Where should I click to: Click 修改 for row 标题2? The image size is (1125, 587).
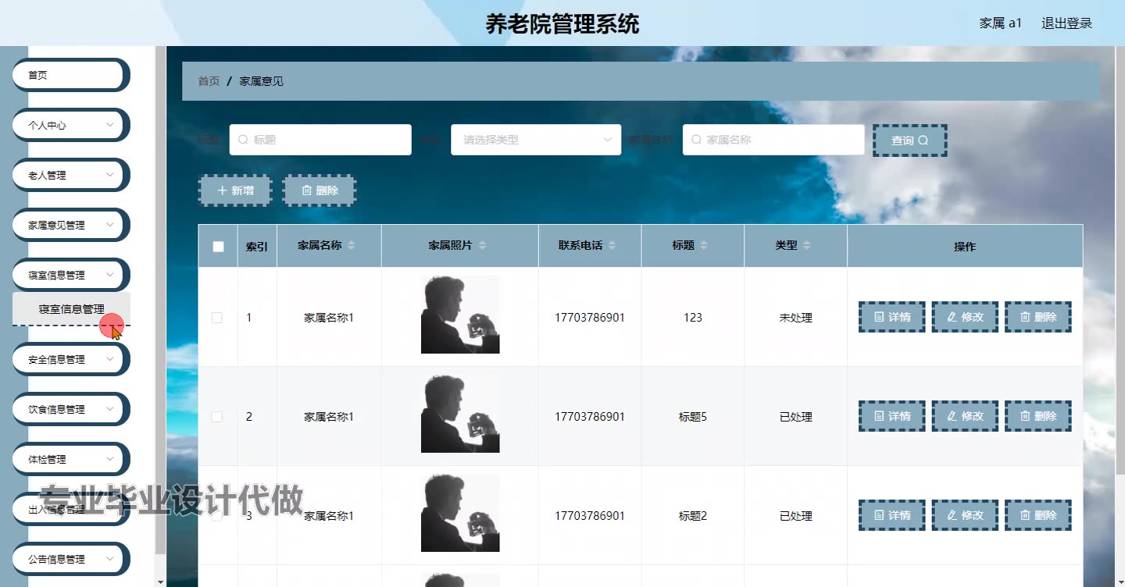click(965, 515)
